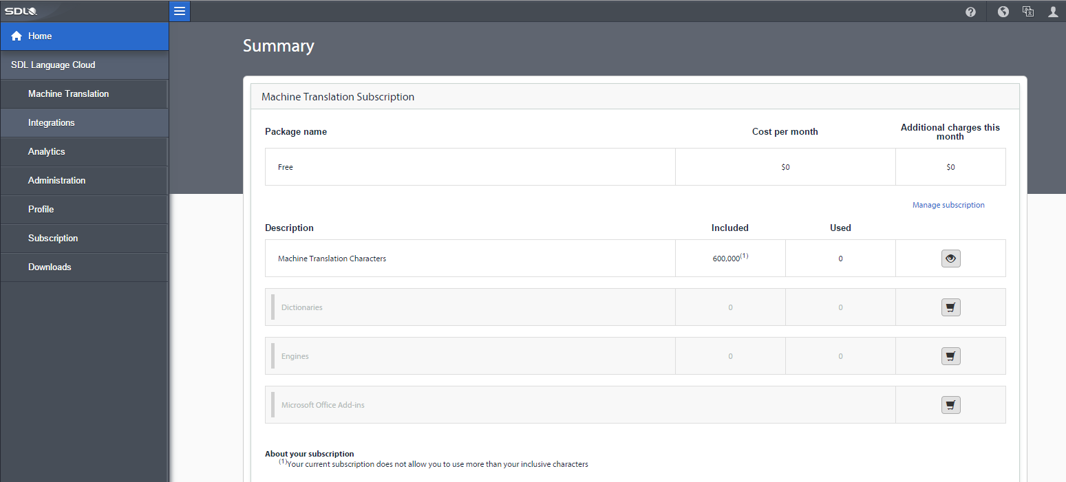Click the globe language icon

[1003, 12]
